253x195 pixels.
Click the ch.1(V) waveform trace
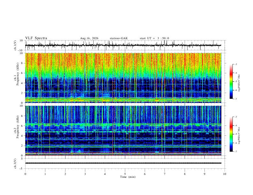click(123, 45)
